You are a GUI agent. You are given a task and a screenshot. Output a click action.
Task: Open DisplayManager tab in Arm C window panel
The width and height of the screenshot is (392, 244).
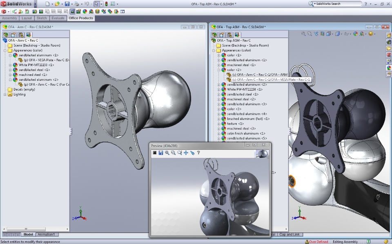click(x=28, y=35)
